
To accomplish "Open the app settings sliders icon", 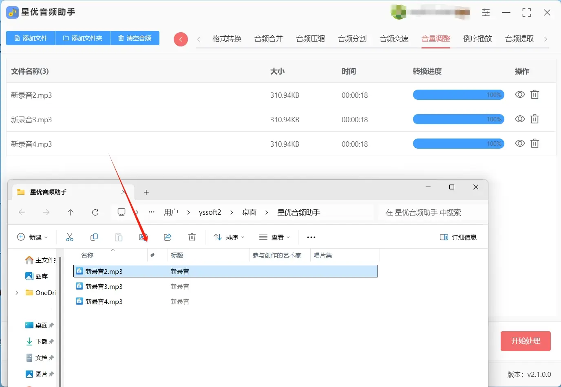I will pos(486,13).
